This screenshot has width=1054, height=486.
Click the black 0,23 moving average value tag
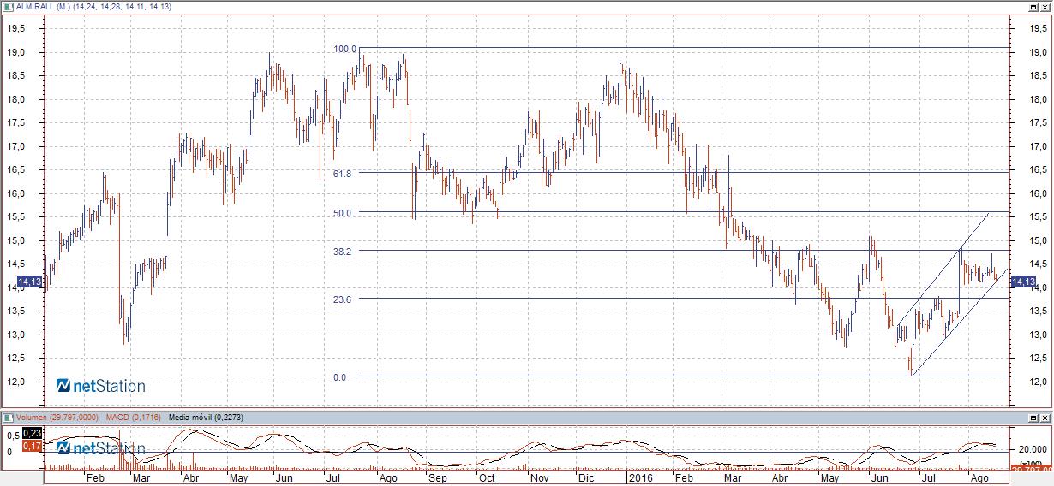pos(30,434)
